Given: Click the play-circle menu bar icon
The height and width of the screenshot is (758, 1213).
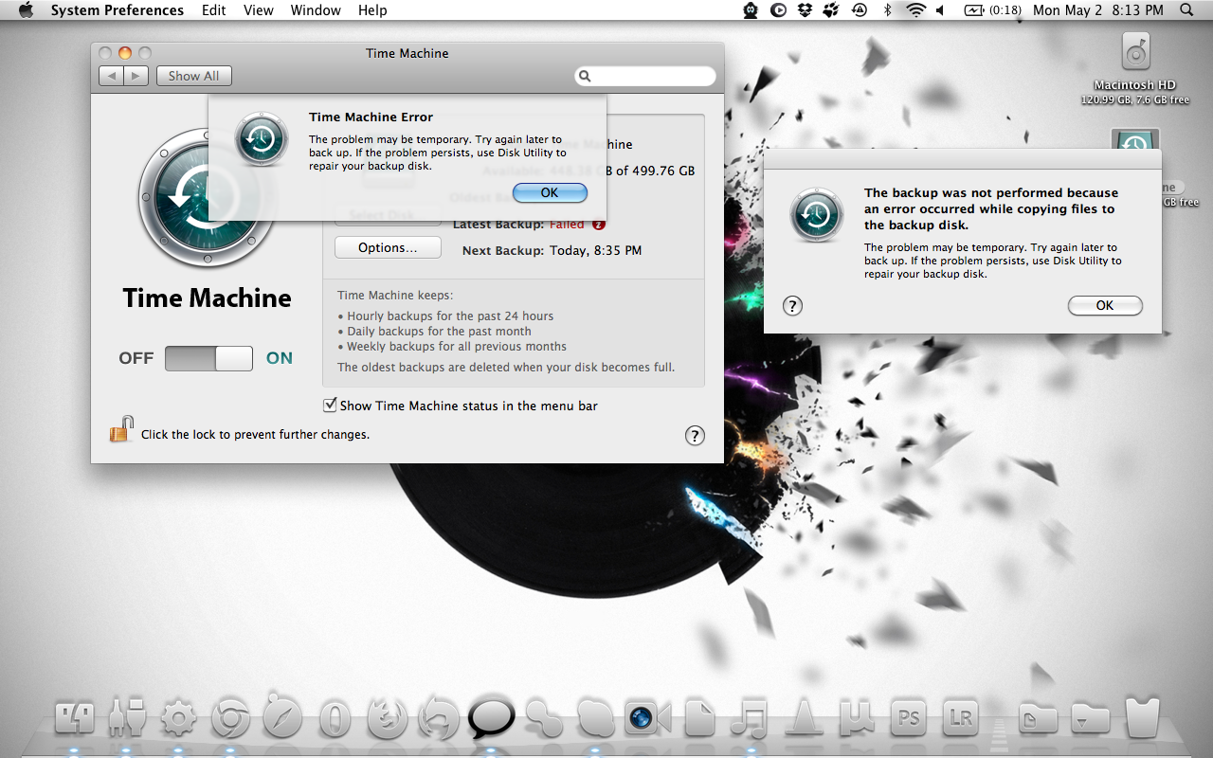Looking at the screenshot, I should coord(778,10).
